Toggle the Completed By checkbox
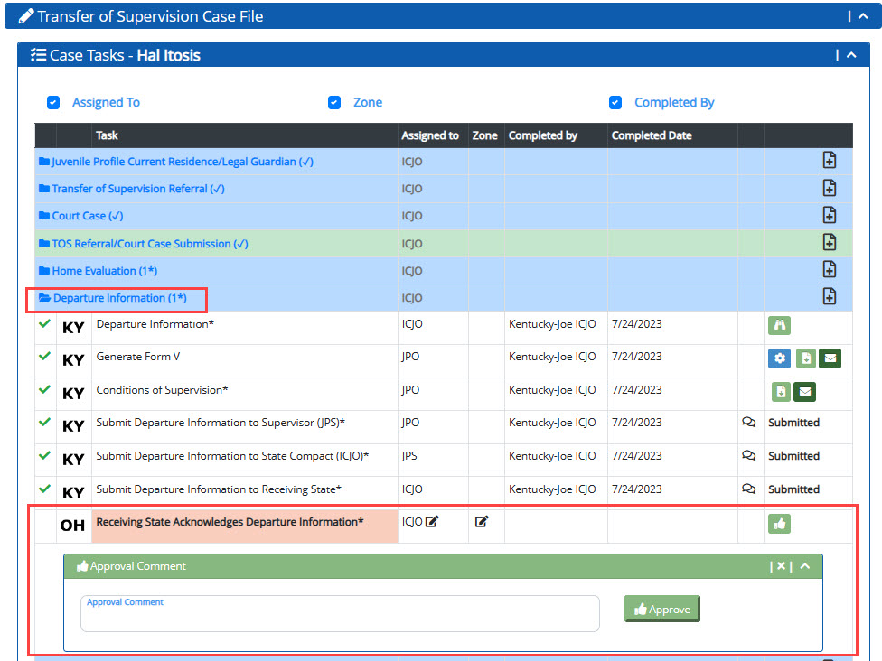Image resolution: width=882 pixels, height=661 pixels. click(615, 102)
